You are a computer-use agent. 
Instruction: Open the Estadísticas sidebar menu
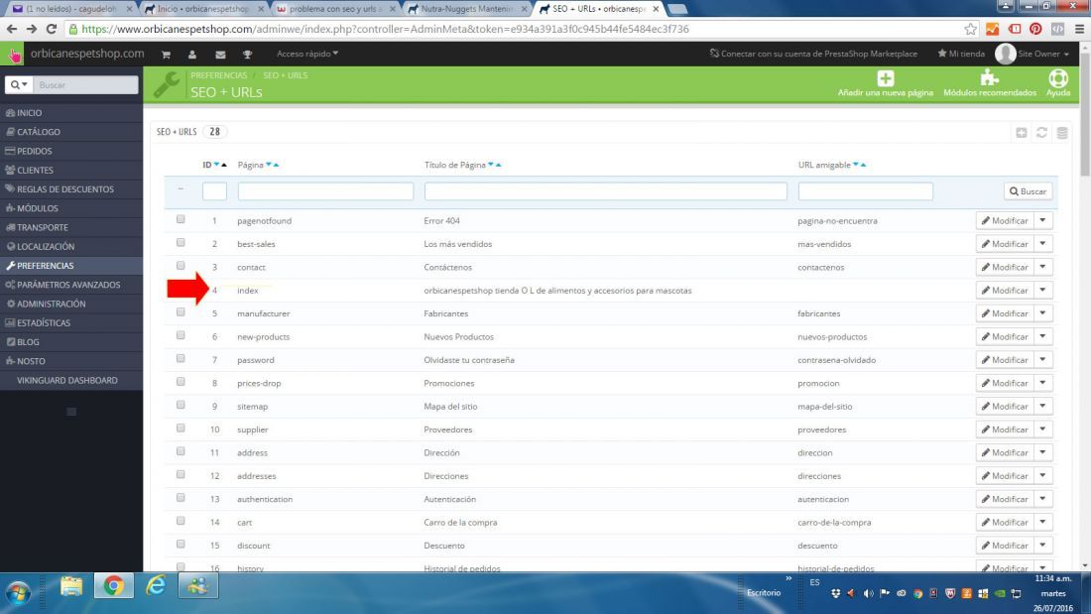click(71, 323)
